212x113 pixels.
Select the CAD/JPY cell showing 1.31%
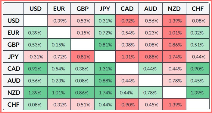tap(105, 69)
